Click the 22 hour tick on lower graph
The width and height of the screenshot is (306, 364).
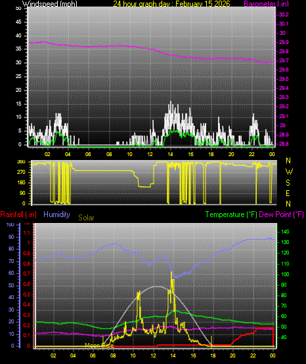pos(252,355)
